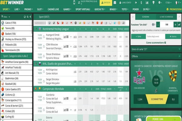
Task: Open the Come scommettere help link
Action: click(156, 43)
